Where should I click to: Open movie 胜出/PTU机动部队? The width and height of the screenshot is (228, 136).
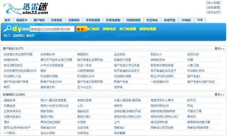tap(162, 76)
